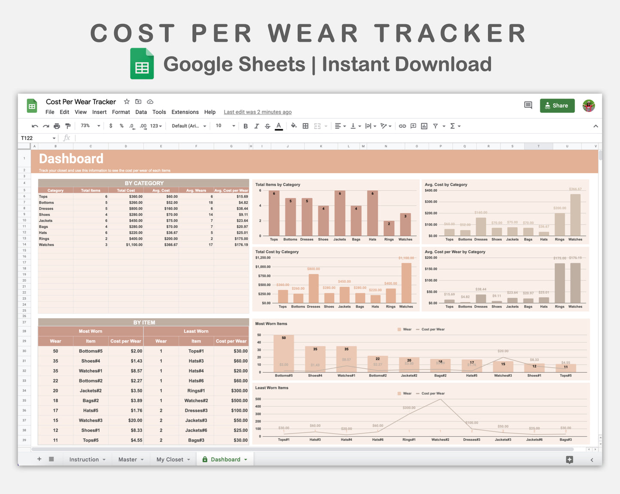
Task: Click the Last edit was 2 minutes ago link
Action: pos(257,112)
